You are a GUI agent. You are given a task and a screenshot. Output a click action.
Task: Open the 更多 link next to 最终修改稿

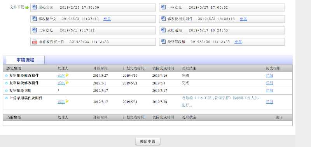point(238,42)
